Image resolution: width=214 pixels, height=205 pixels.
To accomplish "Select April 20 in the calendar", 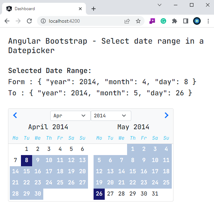I will pos(82,171).
